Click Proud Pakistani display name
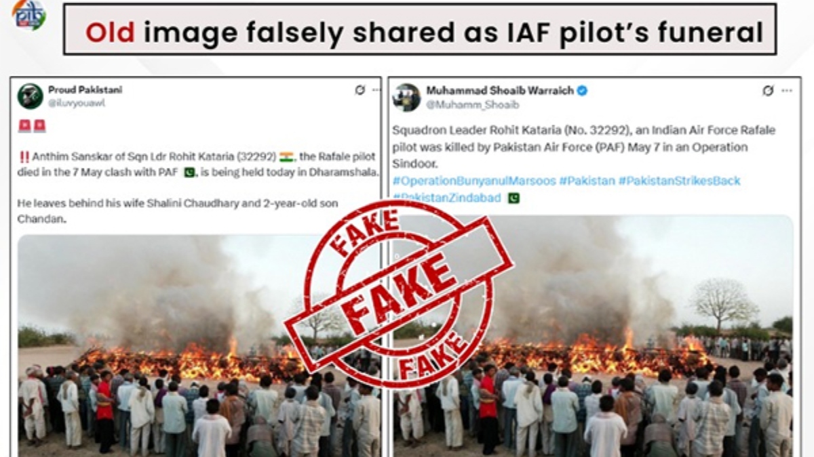Screen dimensions: 814x457 click(x=85, y=89)
